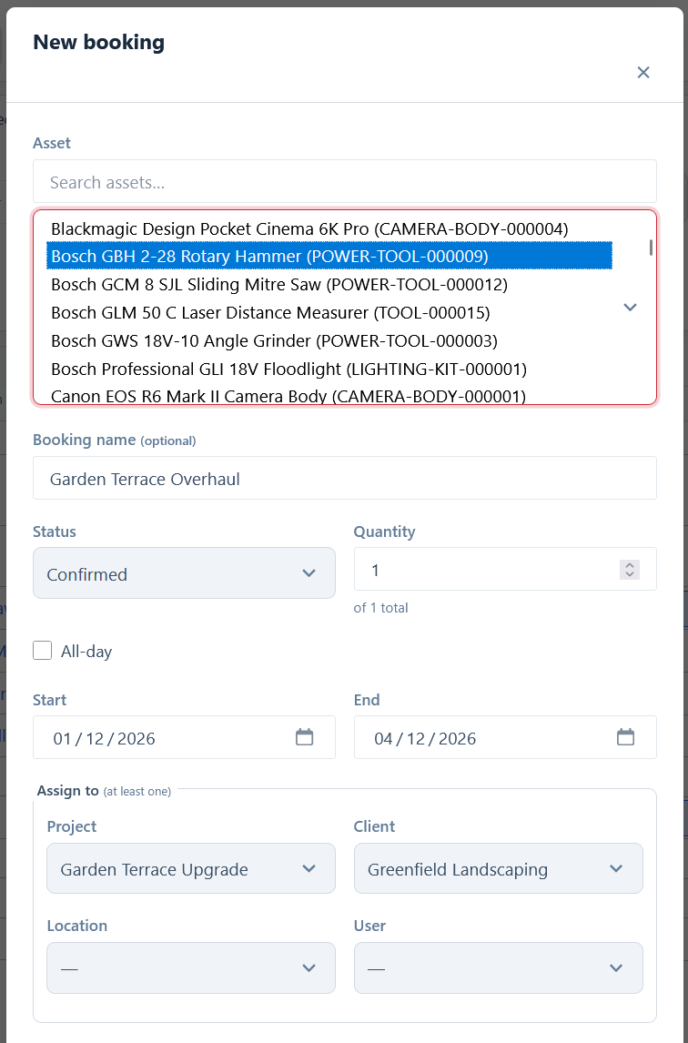Click the Quantity stepper arrows

tap(630, 570)
